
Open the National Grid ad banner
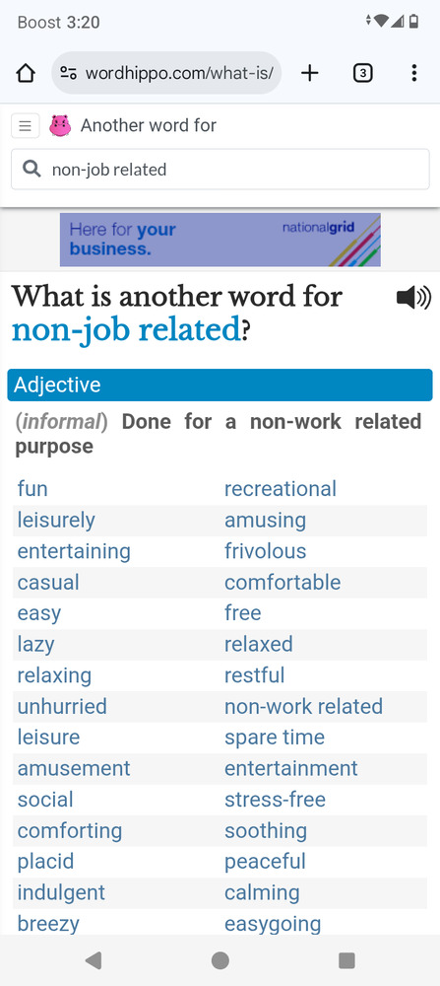pyautogui.click(x=220, y=240)
